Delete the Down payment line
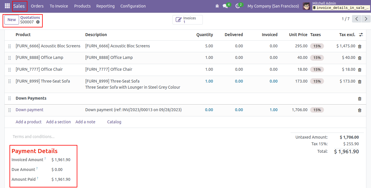 click(x=359, y=110)
